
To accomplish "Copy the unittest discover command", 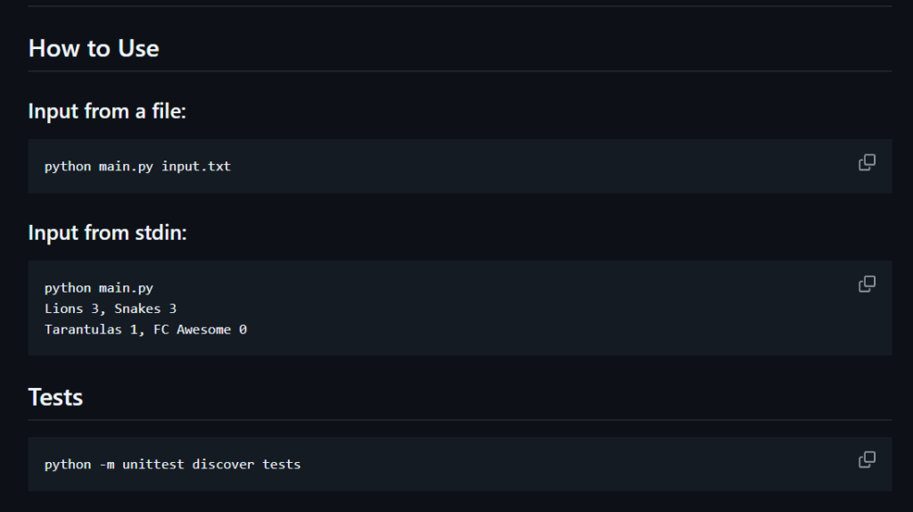I will [x=866, y=460].
